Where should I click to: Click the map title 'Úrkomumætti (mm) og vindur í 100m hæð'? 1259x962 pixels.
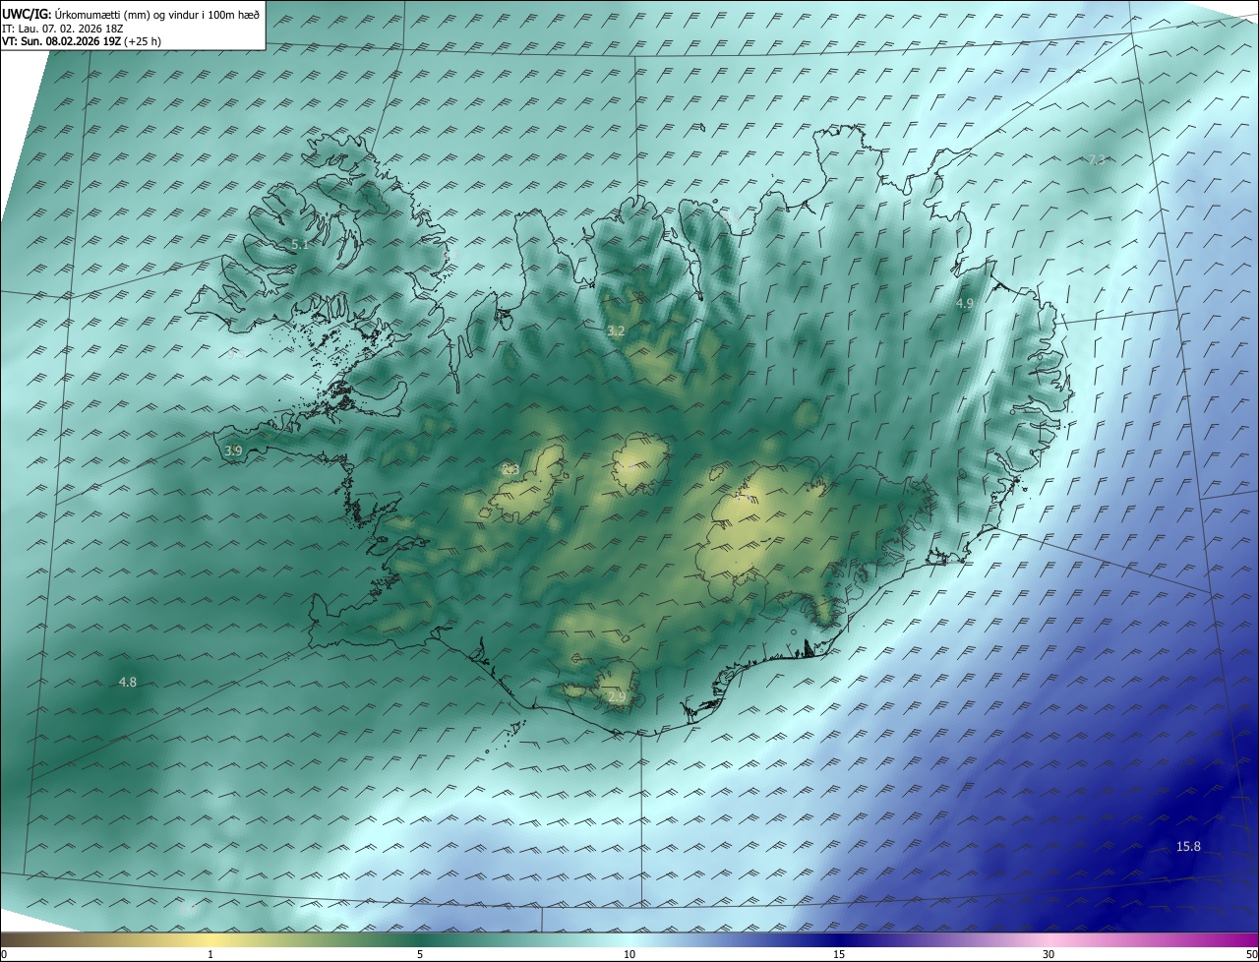[x=157, y=14]
